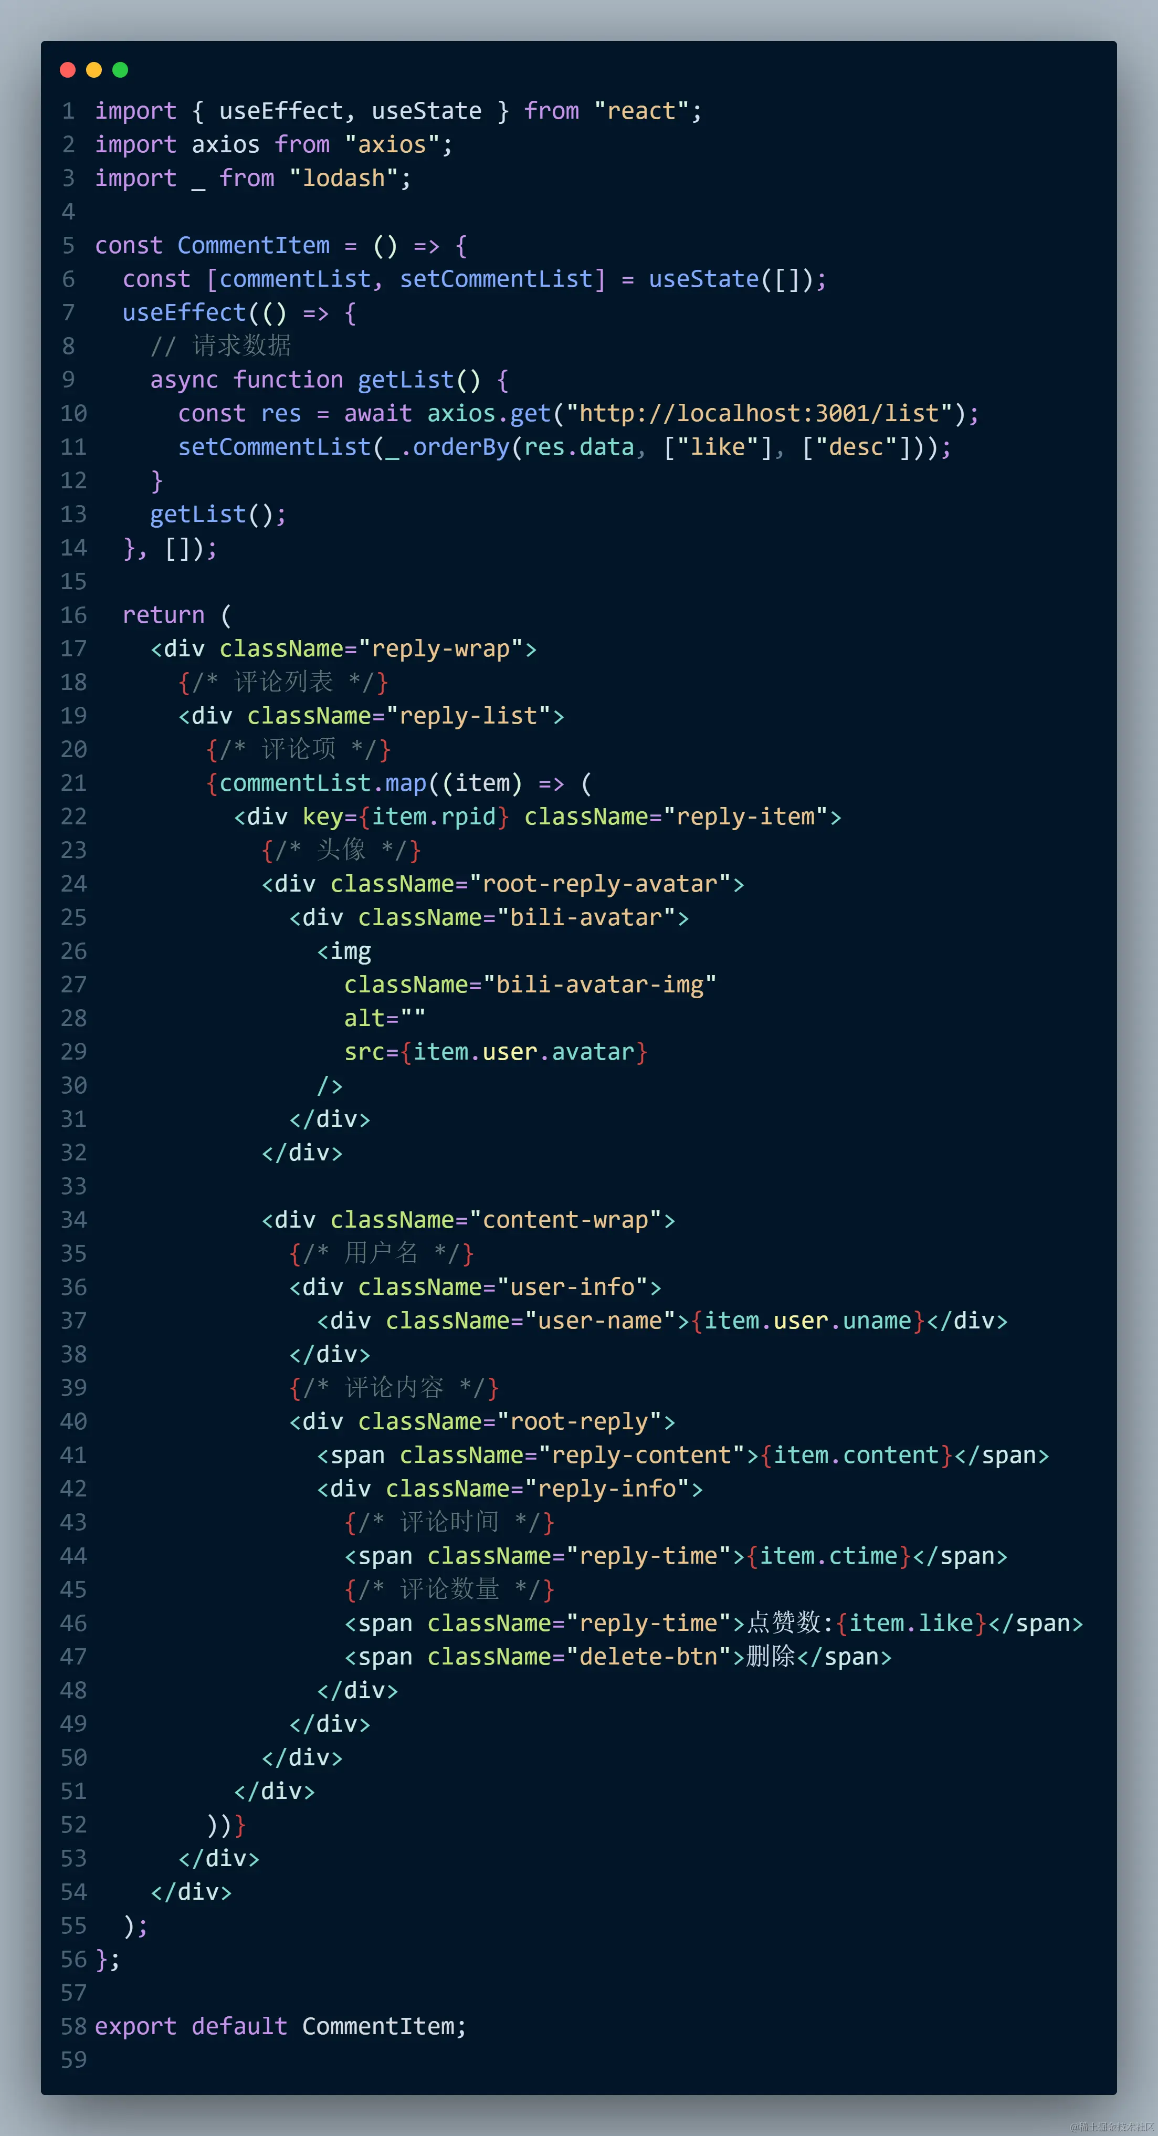Click the ["desc"] argument
The height and width of the screenshot is (2136, 1158).
856,447
